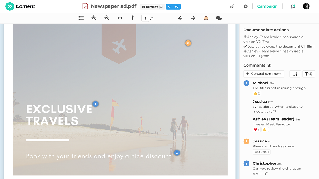Add a General comment
The image size is (319, 179).
(264, 74)
